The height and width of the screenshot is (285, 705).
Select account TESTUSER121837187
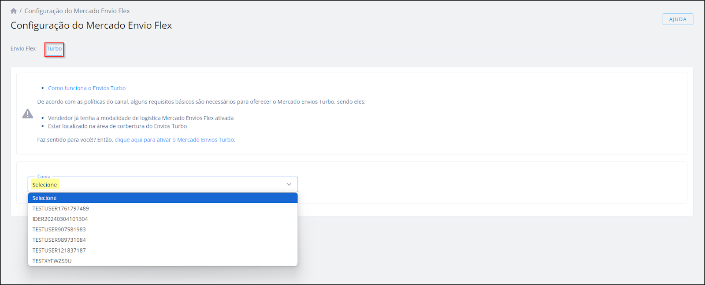click(163, 251)
